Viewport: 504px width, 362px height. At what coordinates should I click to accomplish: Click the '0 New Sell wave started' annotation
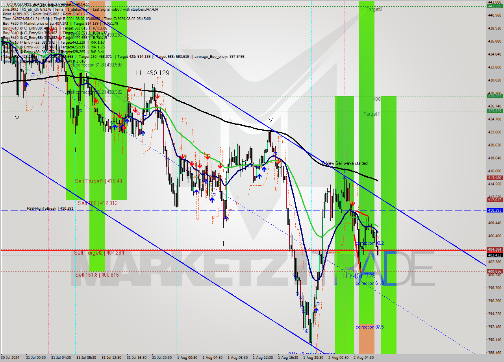tap(345, 163)
